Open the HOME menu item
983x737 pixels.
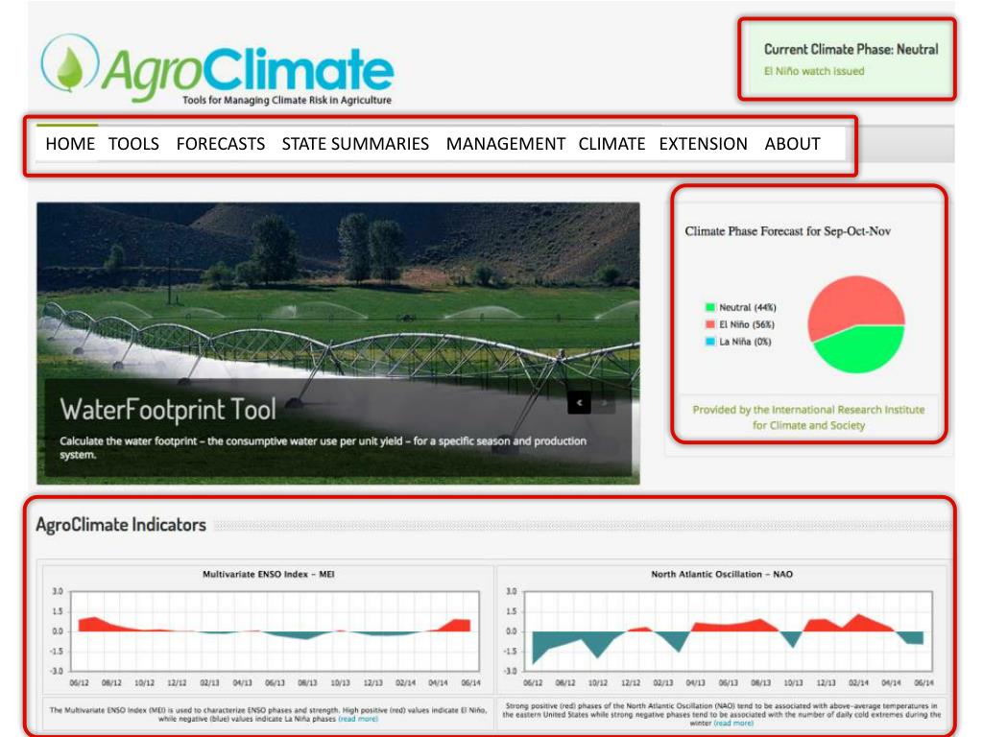point(70,144)
